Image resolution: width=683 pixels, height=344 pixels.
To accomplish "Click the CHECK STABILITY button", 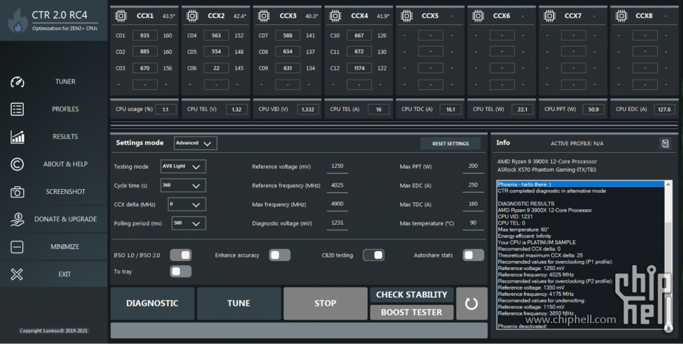I will (x=412, y=294).
